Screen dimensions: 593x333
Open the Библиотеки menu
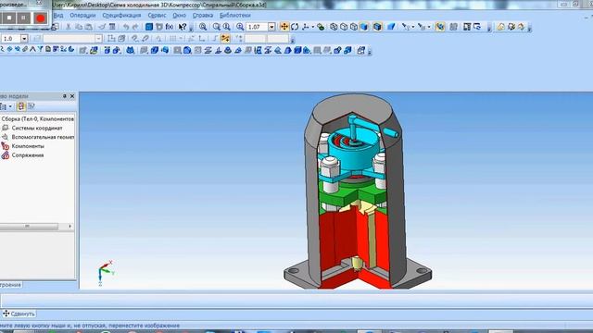[234, 16]
